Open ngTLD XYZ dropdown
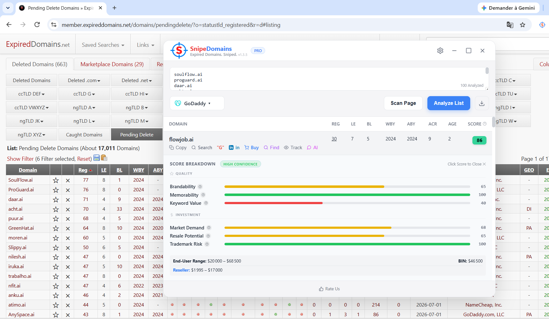 [32, 135]
